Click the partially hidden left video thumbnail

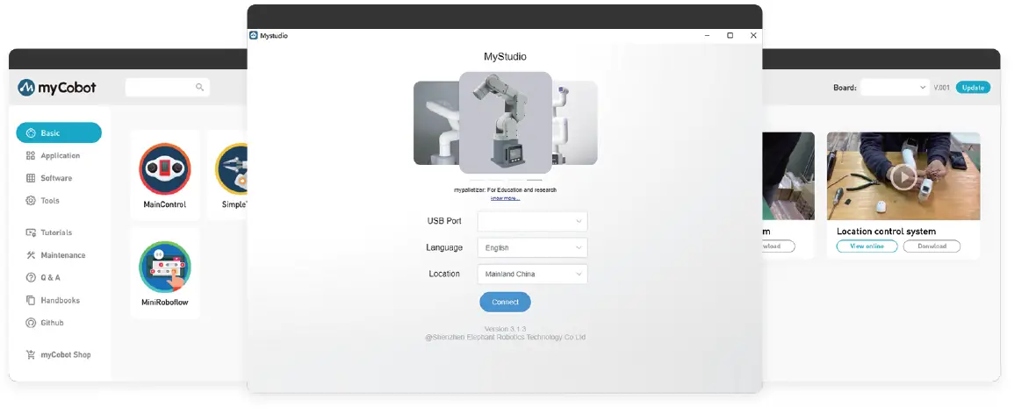(788, 175)
